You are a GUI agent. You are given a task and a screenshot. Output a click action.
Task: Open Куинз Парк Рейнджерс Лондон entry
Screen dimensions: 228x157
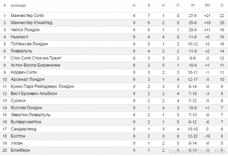pos(42,86)
